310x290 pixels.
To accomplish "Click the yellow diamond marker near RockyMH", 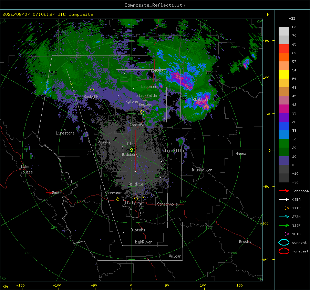I will tap(92, 90).
